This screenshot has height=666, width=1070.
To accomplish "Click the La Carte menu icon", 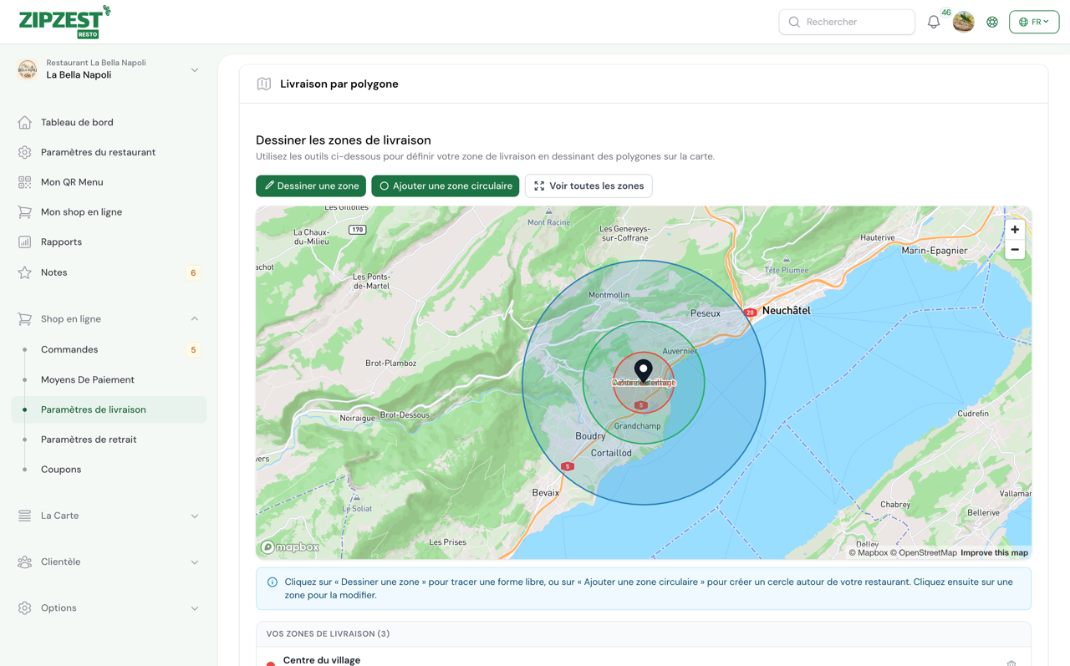I will coord(25,516).
